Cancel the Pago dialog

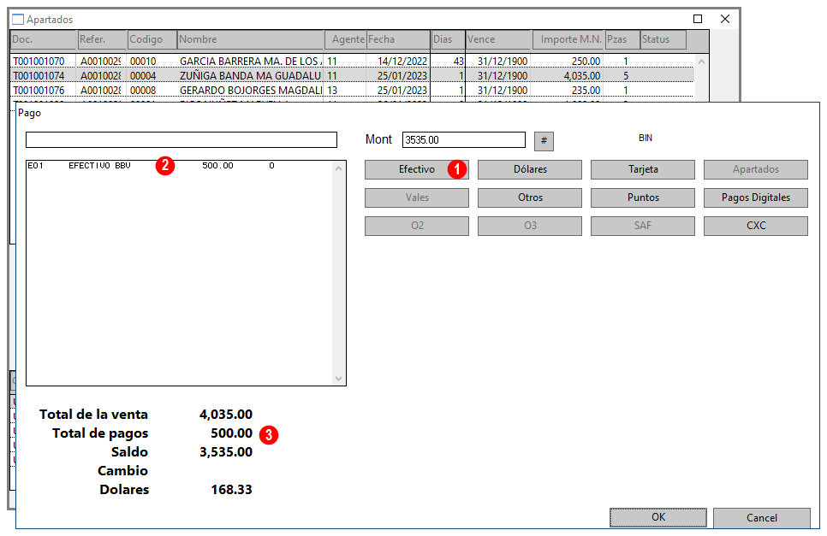pyautogui.click(x=762, y=517)
